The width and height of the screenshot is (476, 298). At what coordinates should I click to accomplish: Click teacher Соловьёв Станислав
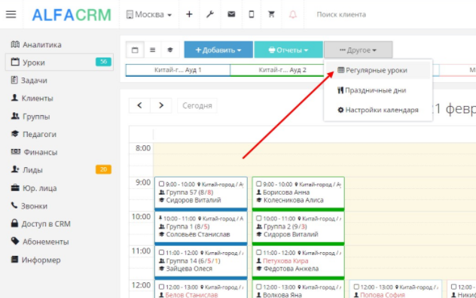[198, 235]
